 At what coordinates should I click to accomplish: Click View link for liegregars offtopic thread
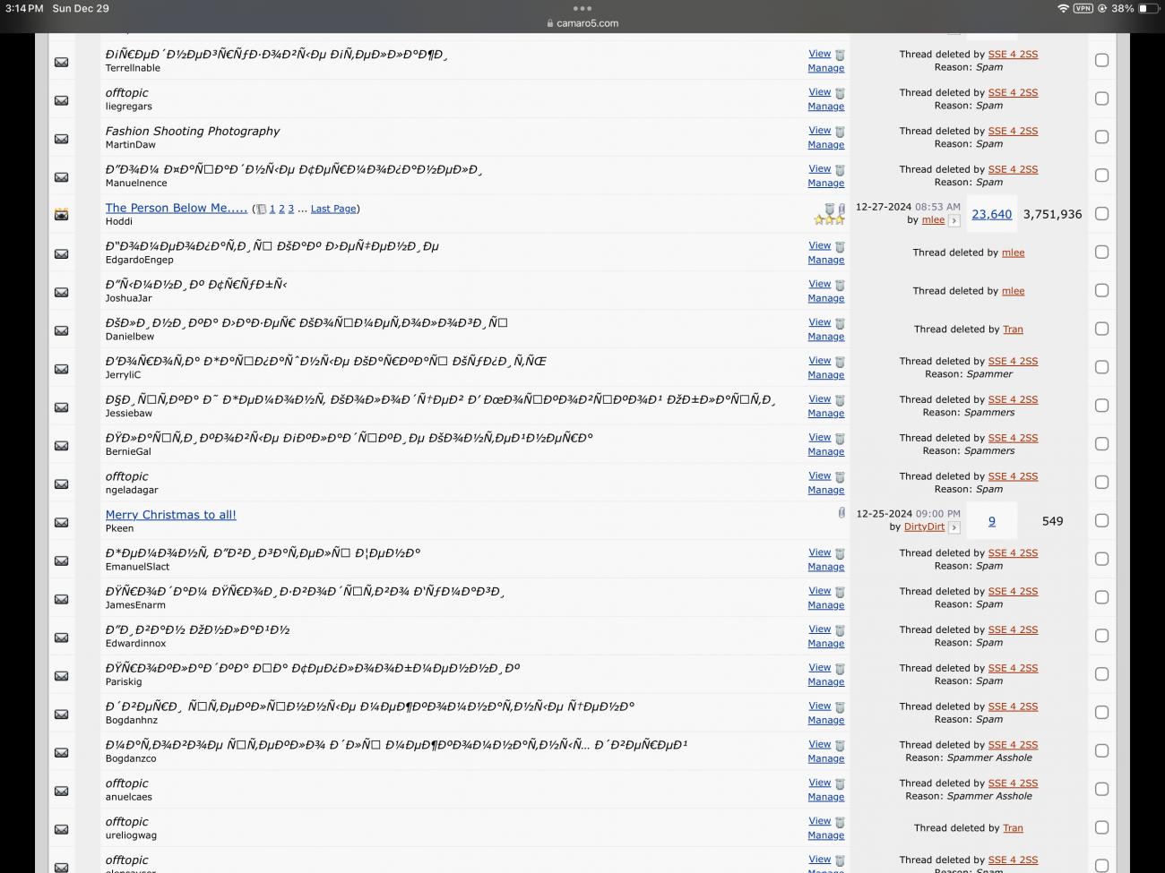pyautogui.click(x=819, y=92)
